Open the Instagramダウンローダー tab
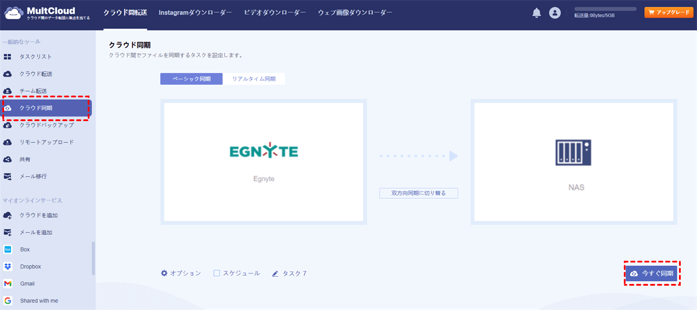 tap(195, 13)
